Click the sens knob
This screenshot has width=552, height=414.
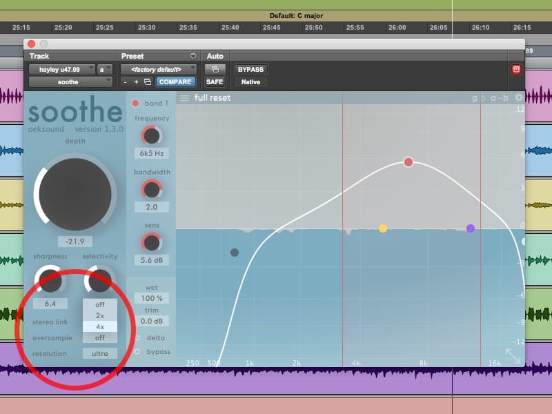152,243
